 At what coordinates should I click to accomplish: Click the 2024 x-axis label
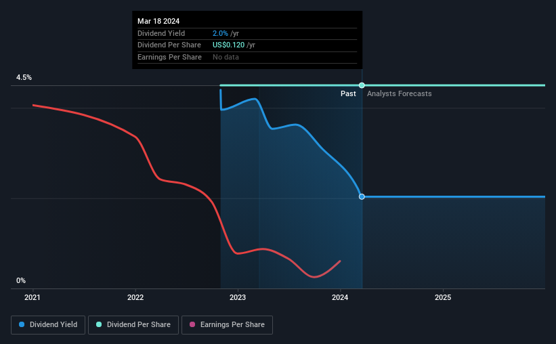click(x=340, y=297)
